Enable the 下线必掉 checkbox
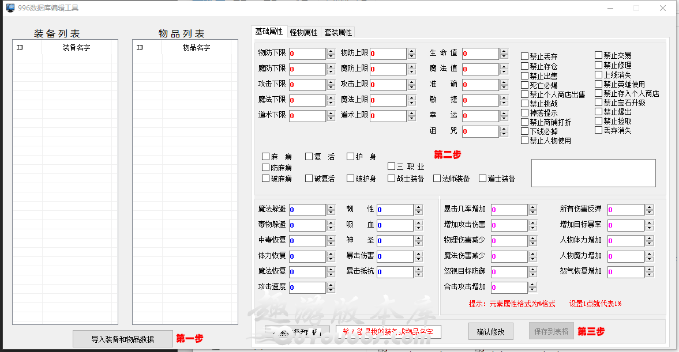Image resolution: width=679 pixels, height=352 pixels. click(524, 131)
